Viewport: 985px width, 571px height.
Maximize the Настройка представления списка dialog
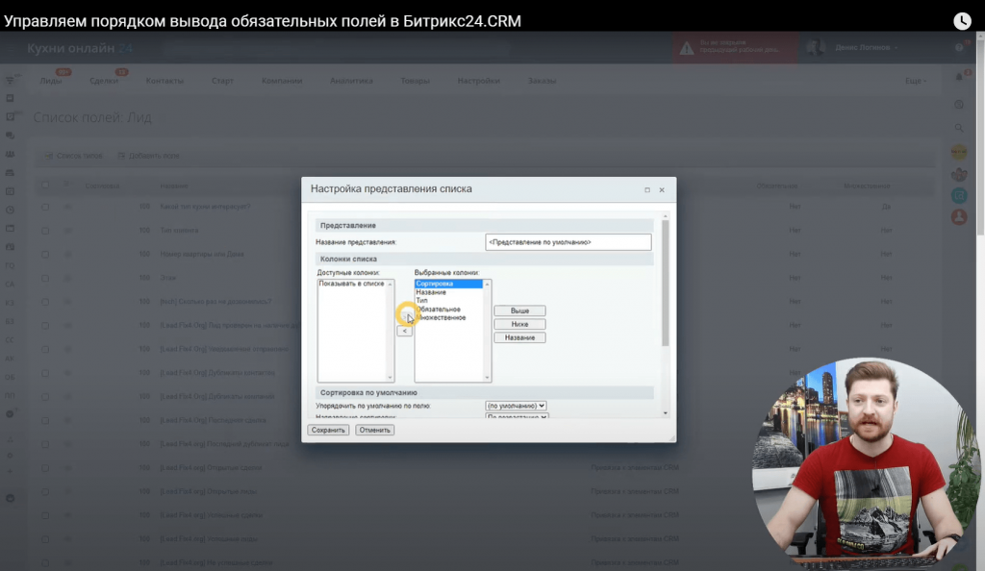coord(647,189)
